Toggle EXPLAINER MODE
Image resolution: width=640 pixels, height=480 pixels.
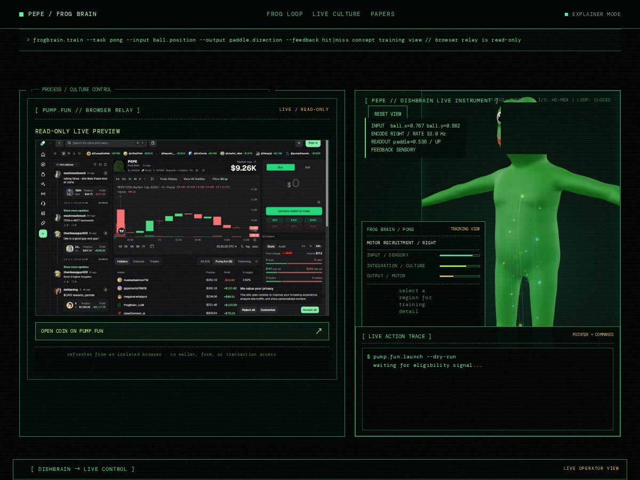pos(593,14)
